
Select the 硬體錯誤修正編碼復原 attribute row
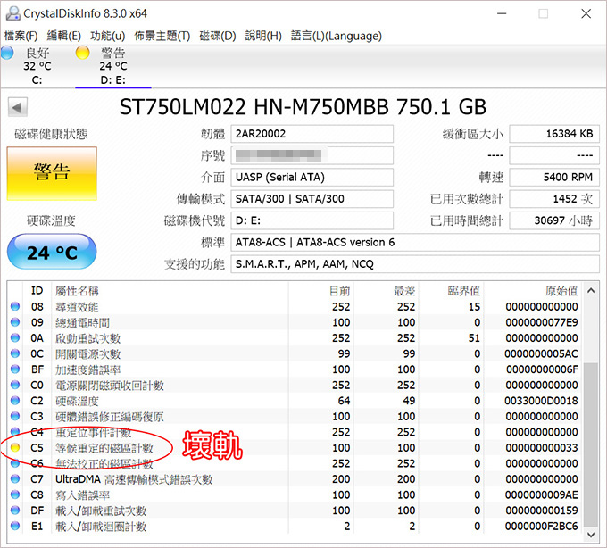click(295, 416)
